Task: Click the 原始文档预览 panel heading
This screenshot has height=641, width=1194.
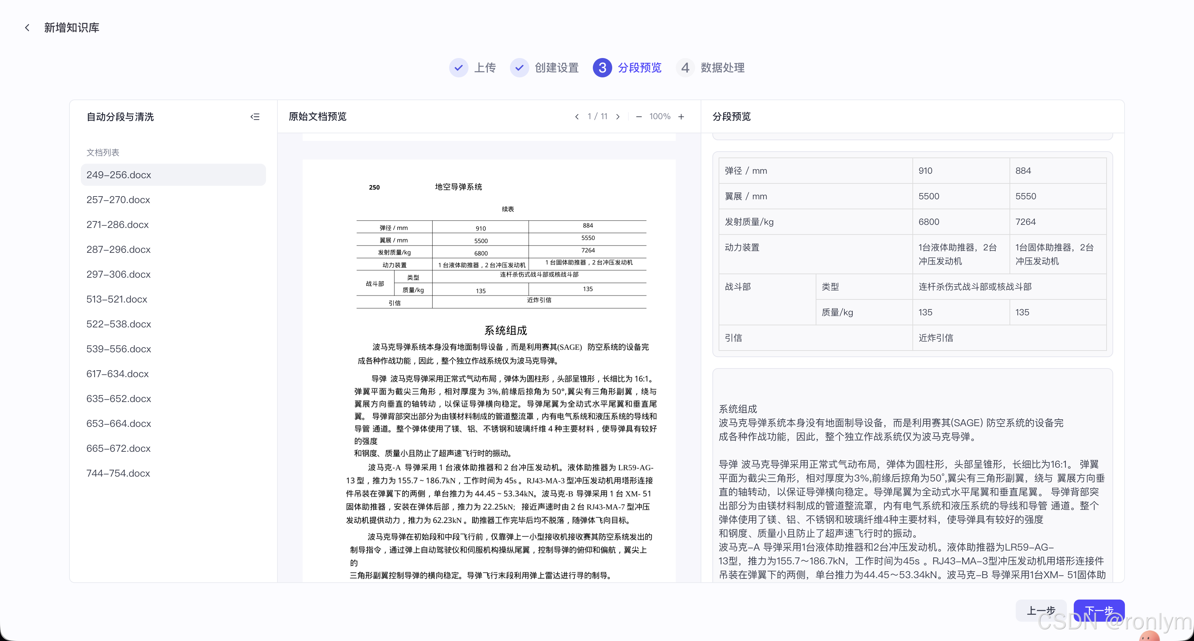Action: pos(318,116)
